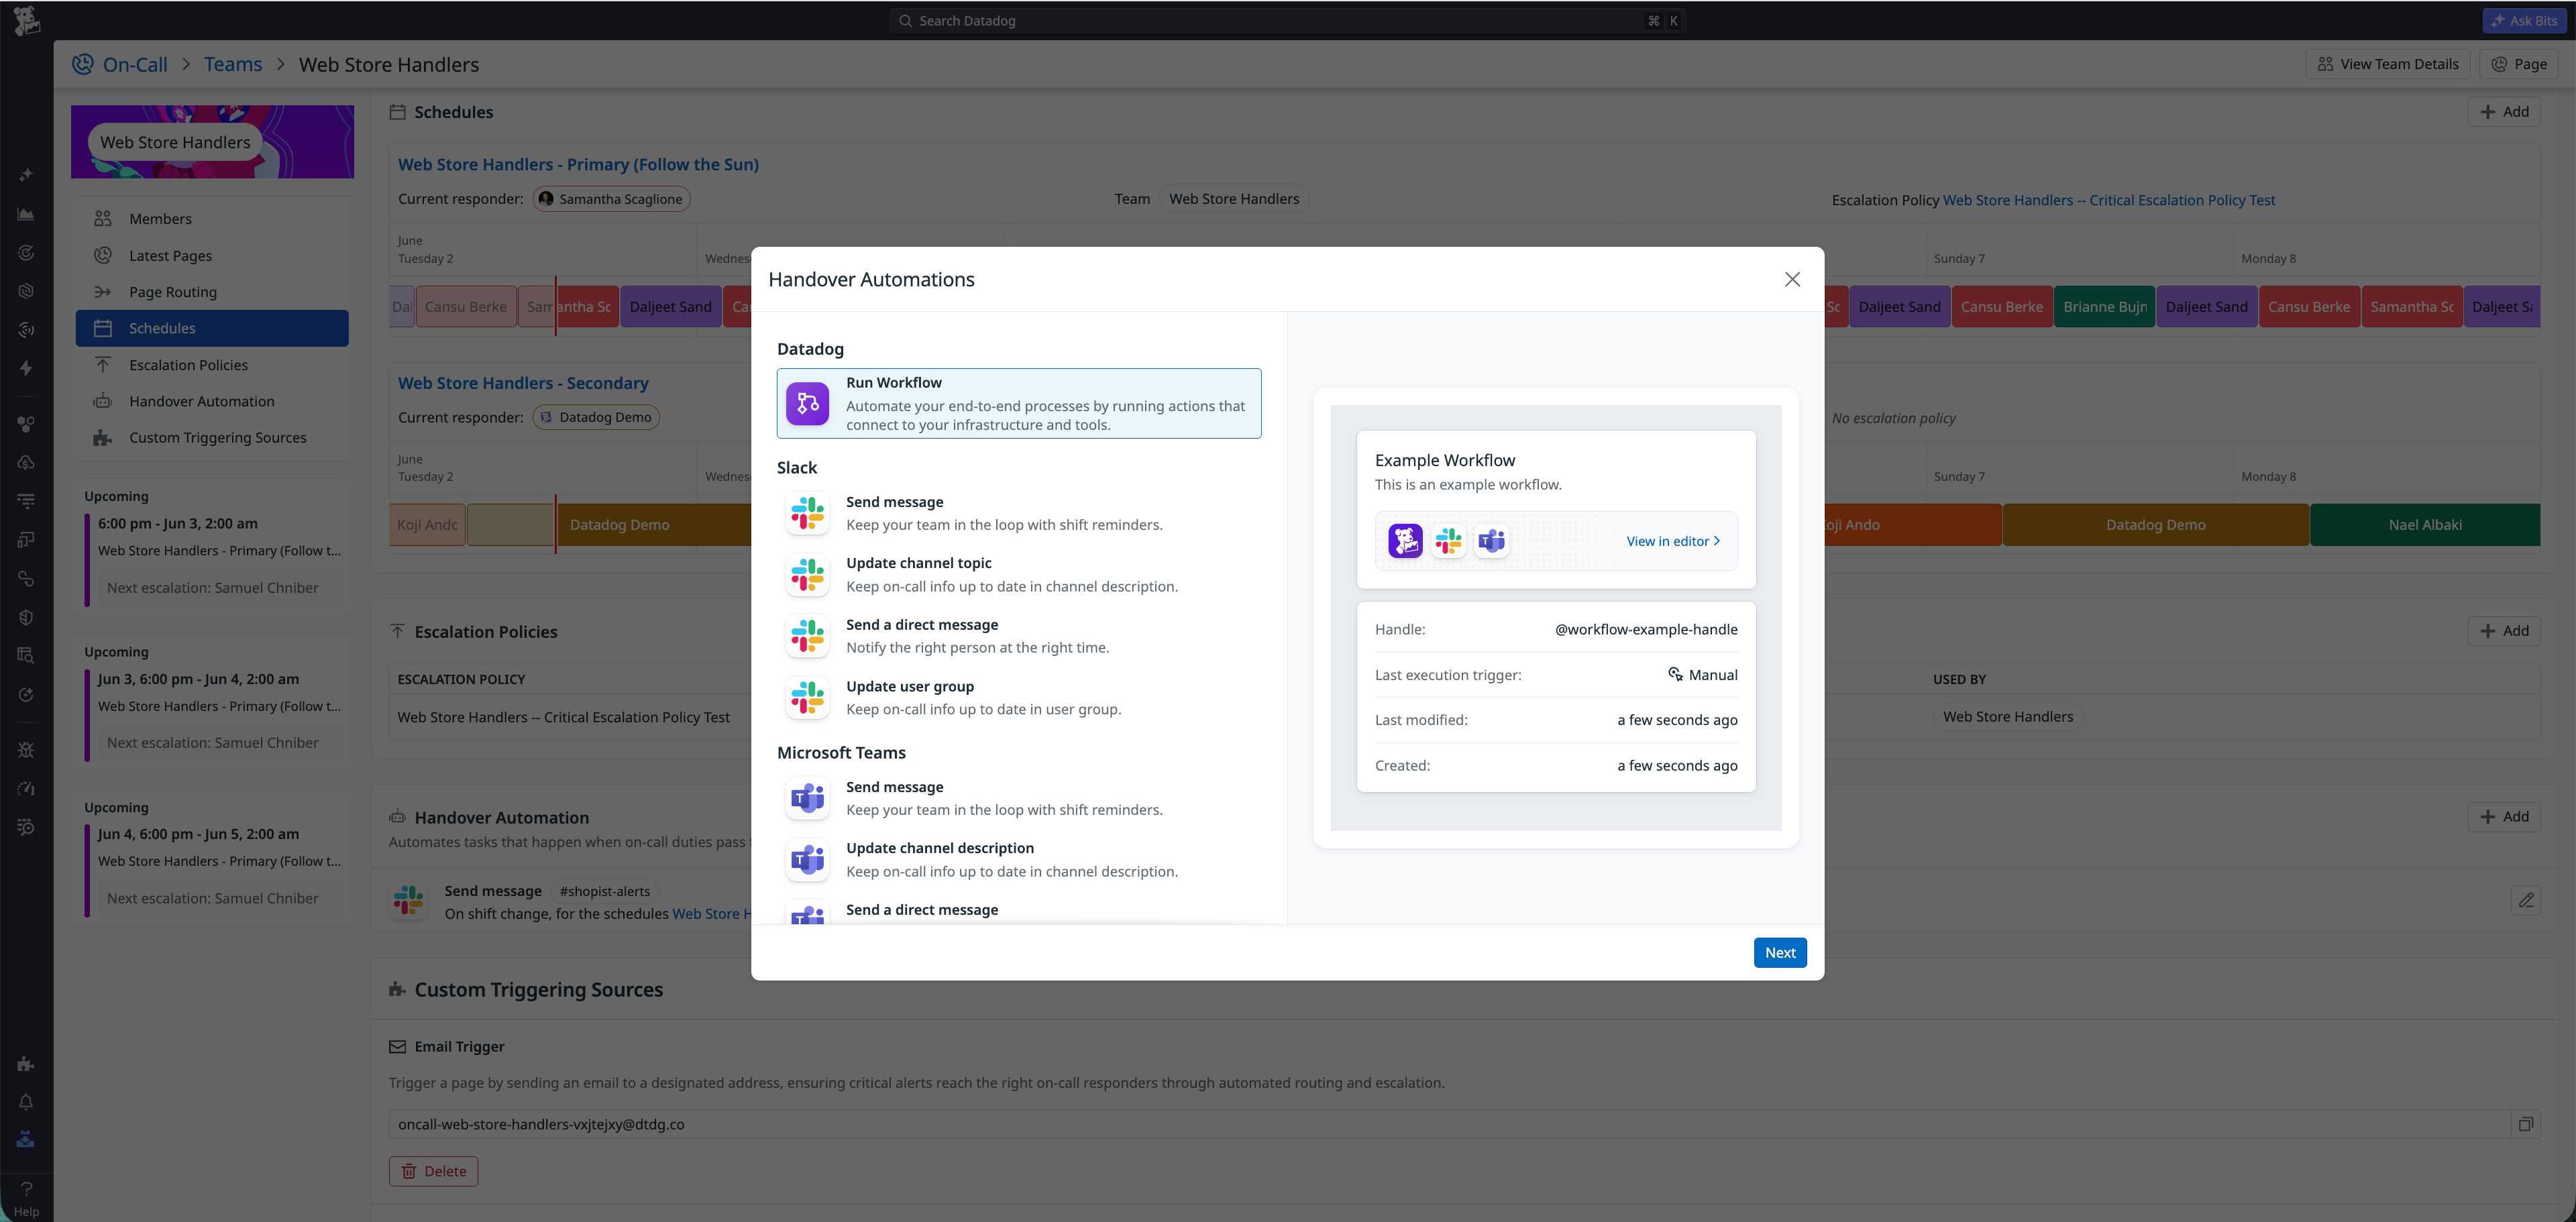Click View Team Details button
Image resolution: width=2576 pixels, height=1222 pixels.
click(x=2387, y=64)
